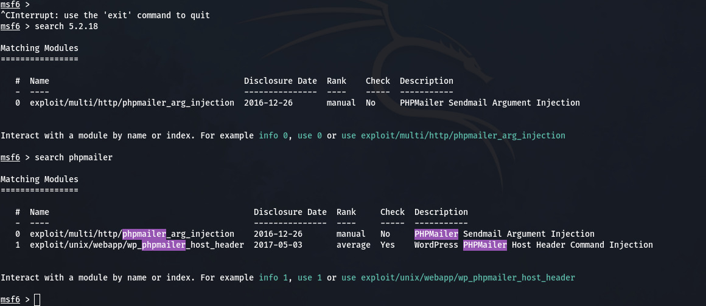
Task: Click the "search phpmailer" command text
Action: 74,157
